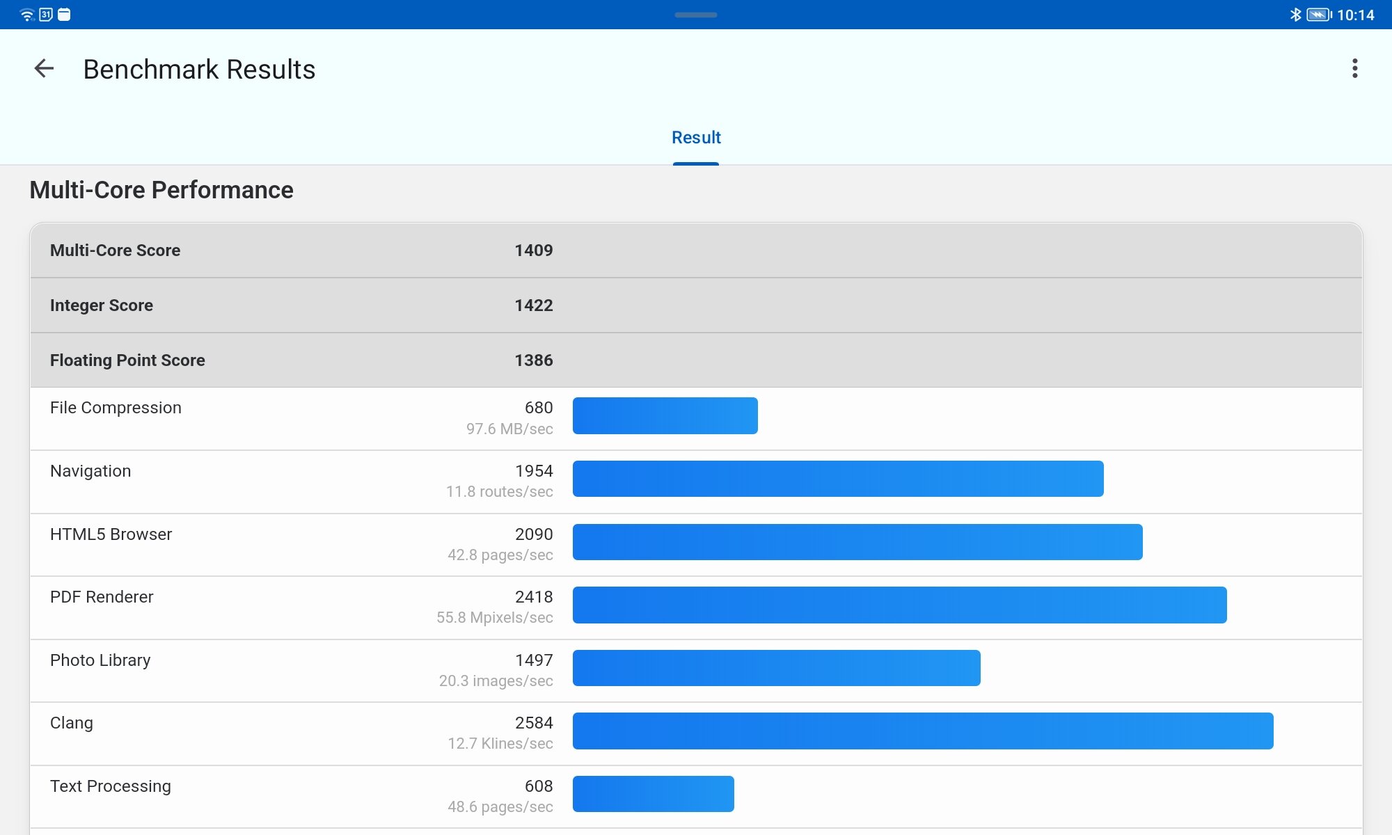This screenshot has width=1392, height=835.
Task: Tap the battery charging icon
Action: pos(1318,15)
